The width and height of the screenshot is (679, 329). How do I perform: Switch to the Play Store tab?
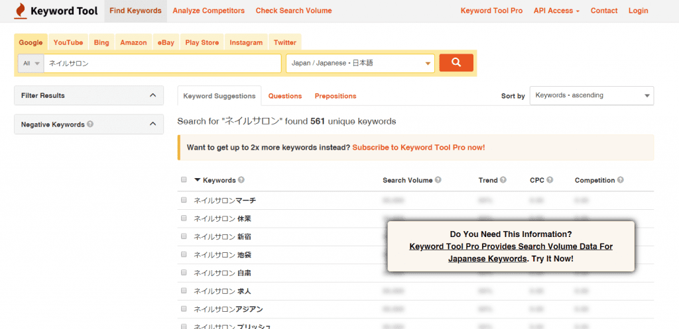tap(202, 42)
